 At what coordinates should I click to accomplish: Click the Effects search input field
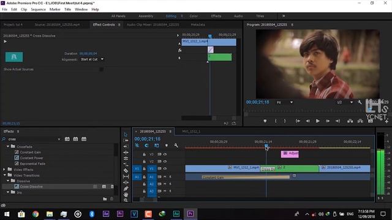[32, 139]
